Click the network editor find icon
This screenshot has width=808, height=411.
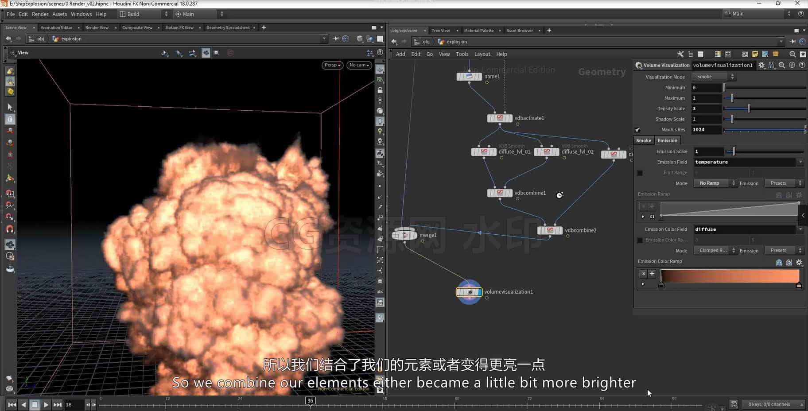(x=792, y=54)
